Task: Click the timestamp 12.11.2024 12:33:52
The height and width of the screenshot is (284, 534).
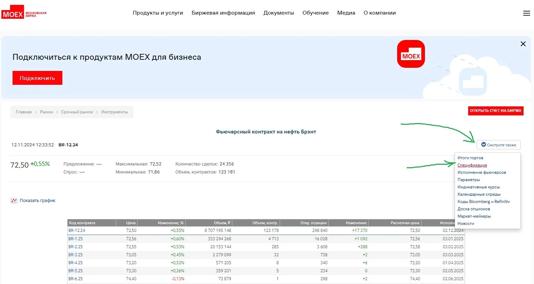Action: (32, 145)
